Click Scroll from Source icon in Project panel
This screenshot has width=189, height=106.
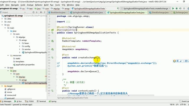(33, 12)
